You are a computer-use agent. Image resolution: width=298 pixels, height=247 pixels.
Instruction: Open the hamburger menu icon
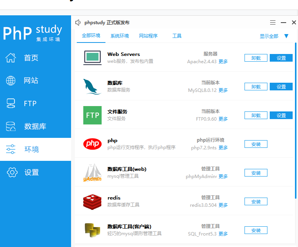click(273, 23)
